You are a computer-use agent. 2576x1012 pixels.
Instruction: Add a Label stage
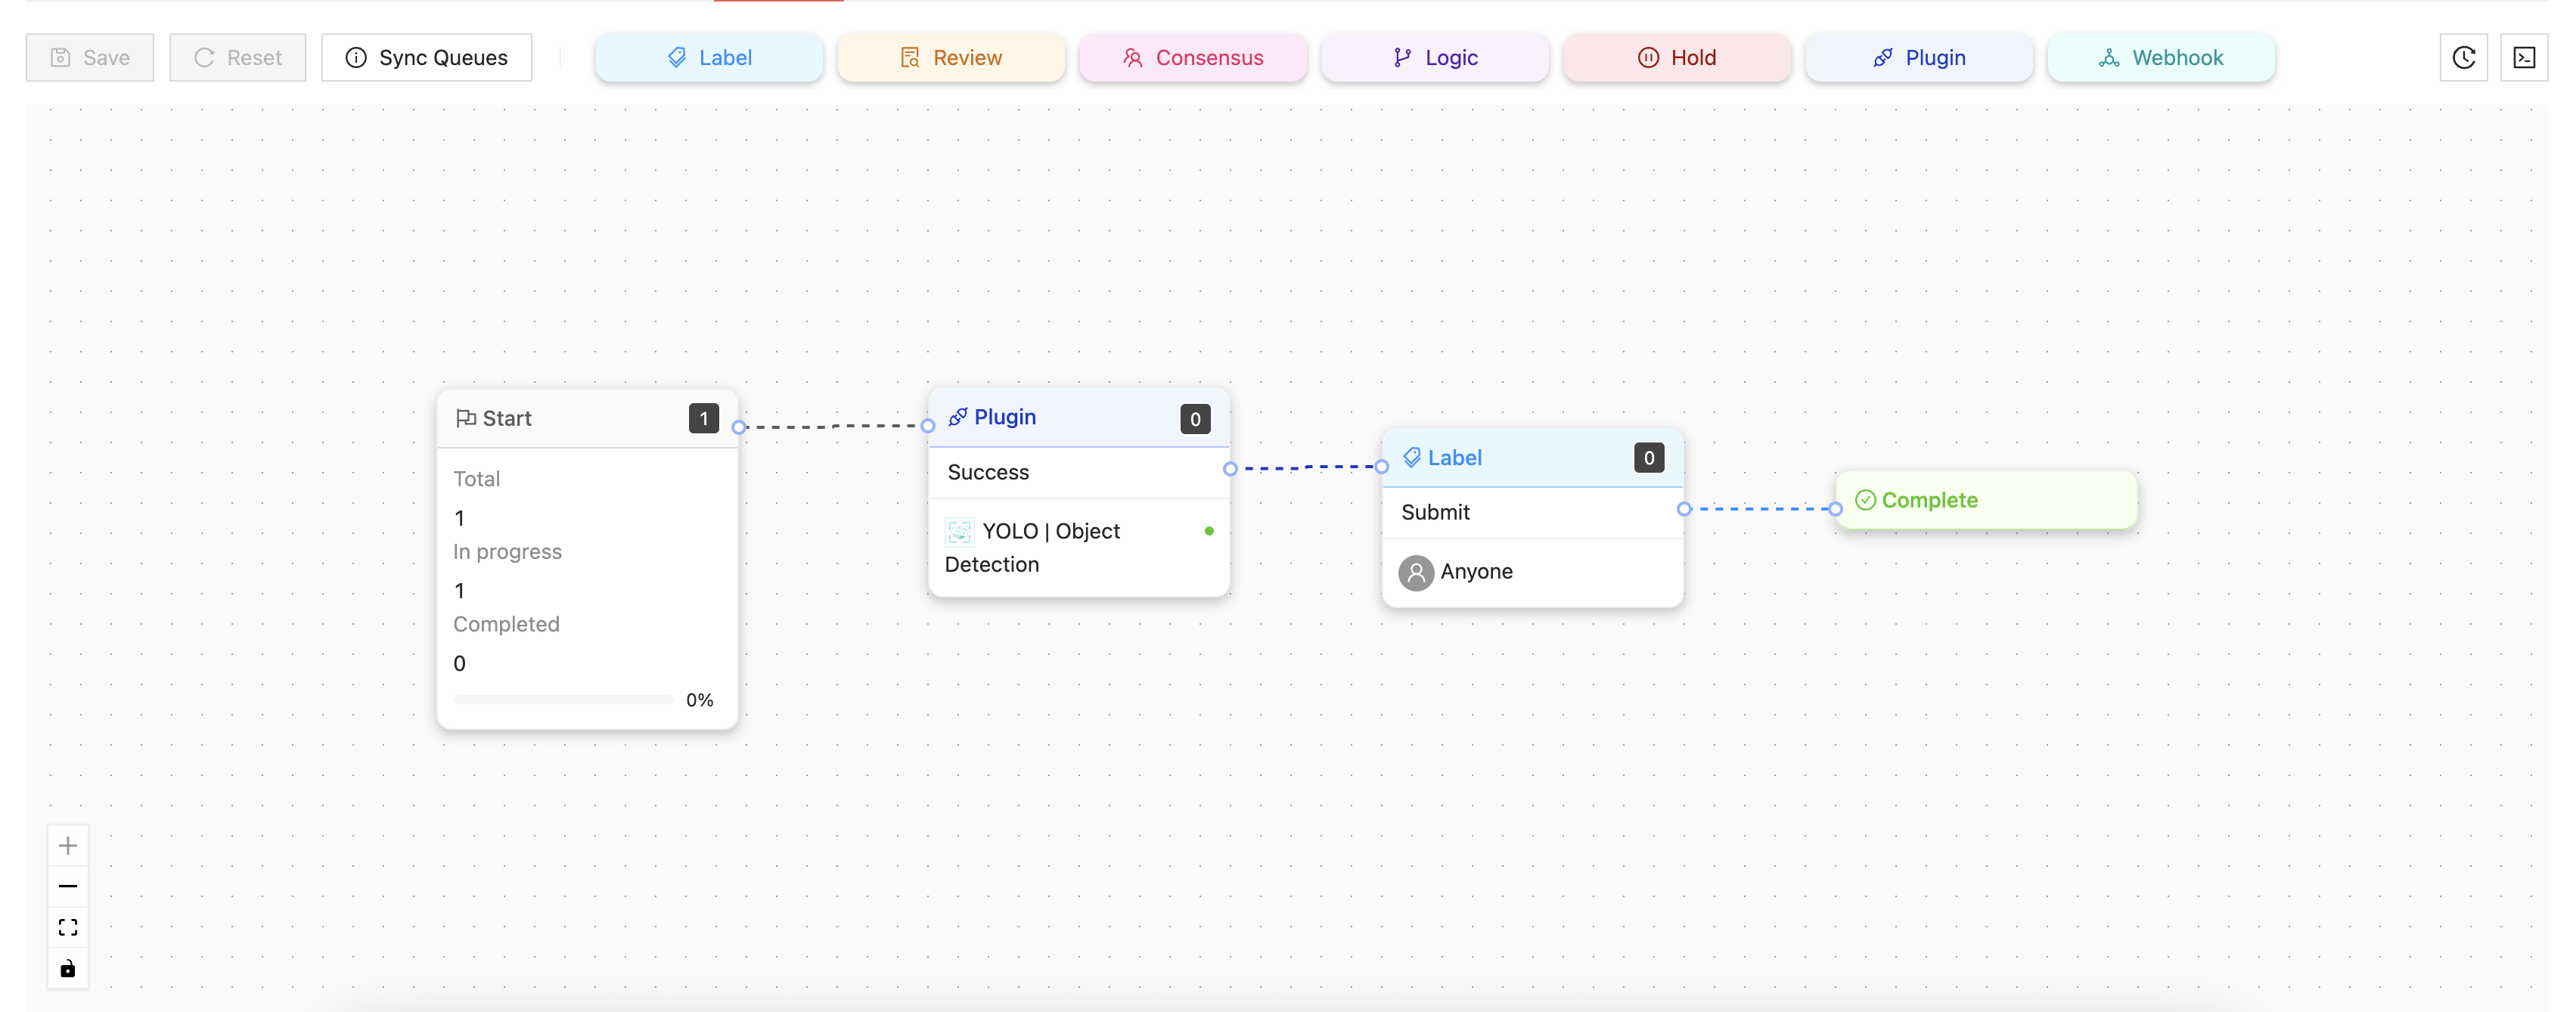click(709, 58)
